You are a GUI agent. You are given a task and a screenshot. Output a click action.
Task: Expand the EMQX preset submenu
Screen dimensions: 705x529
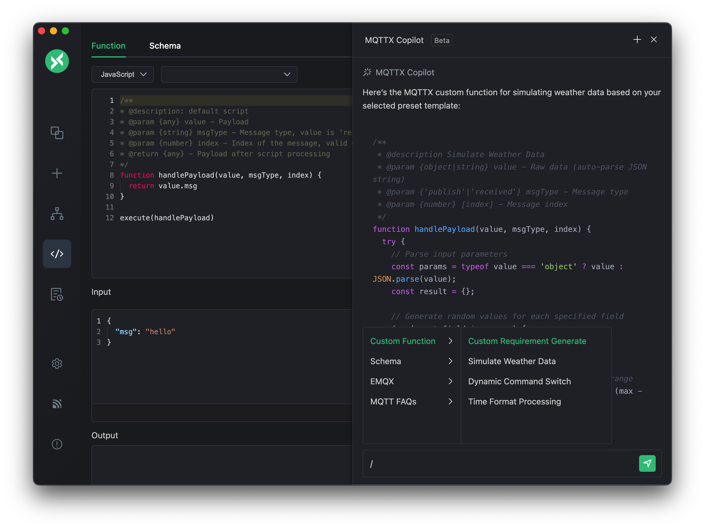[x=411, y=381]
